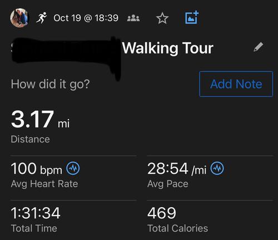The height and width of the screenshot is (240, 278).
Task: Select the Walking Tour activity title
Action: click(x=168, y=48)
